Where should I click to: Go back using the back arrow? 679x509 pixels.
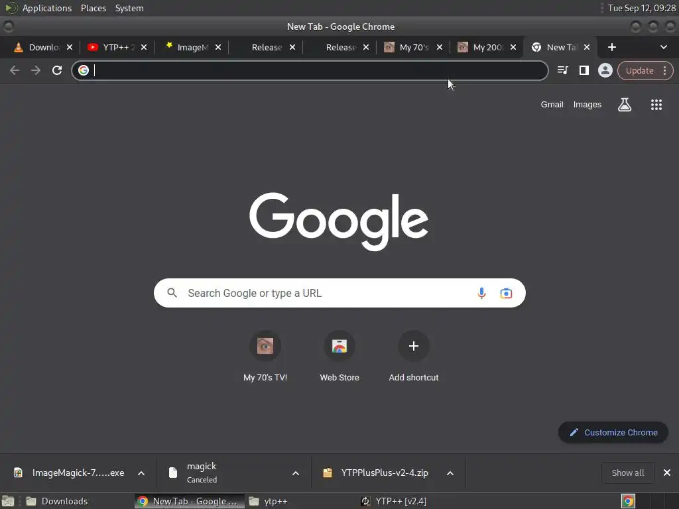(15, 70)
